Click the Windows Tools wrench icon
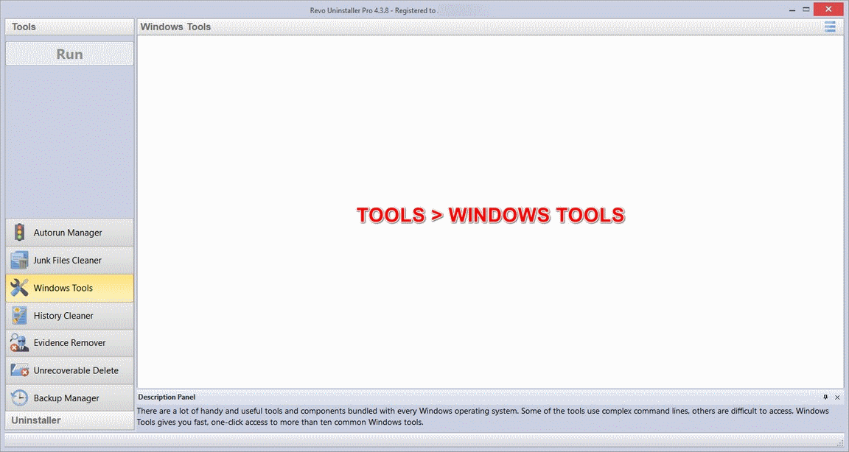This screenshot has width=849, height=452. 19,288
